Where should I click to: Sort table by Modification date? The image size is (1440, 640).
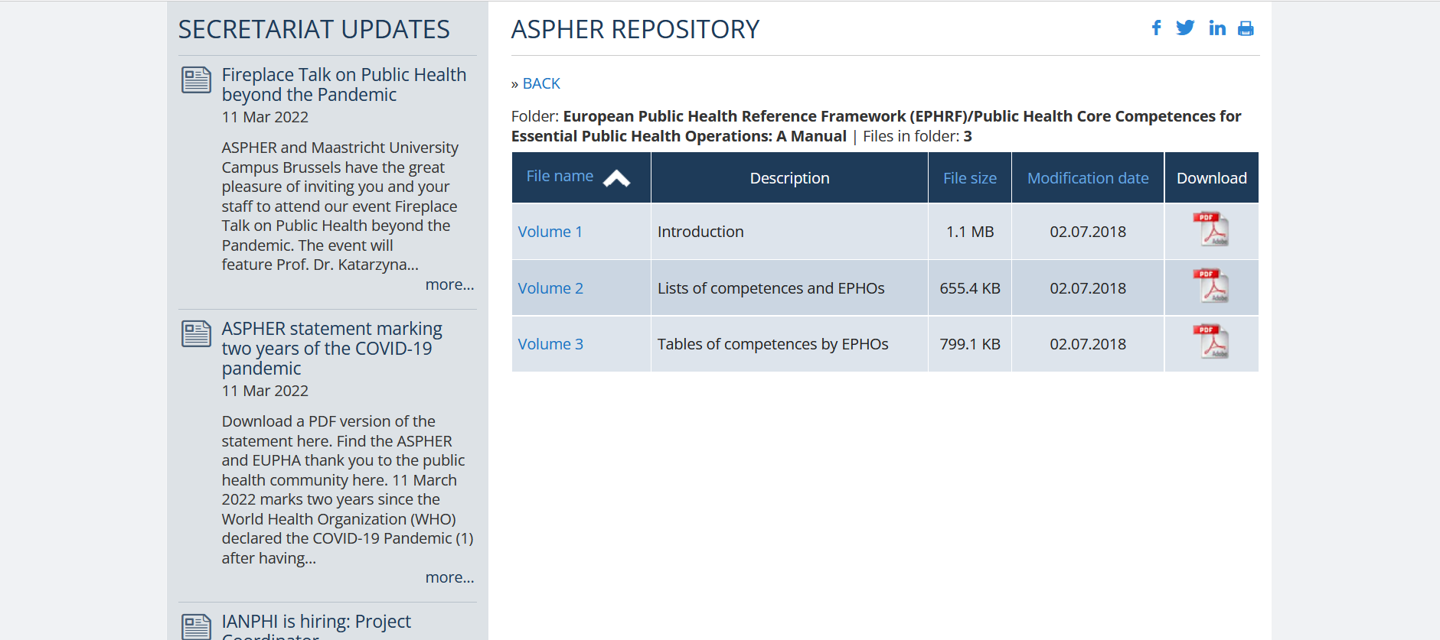pos(1087,178)
